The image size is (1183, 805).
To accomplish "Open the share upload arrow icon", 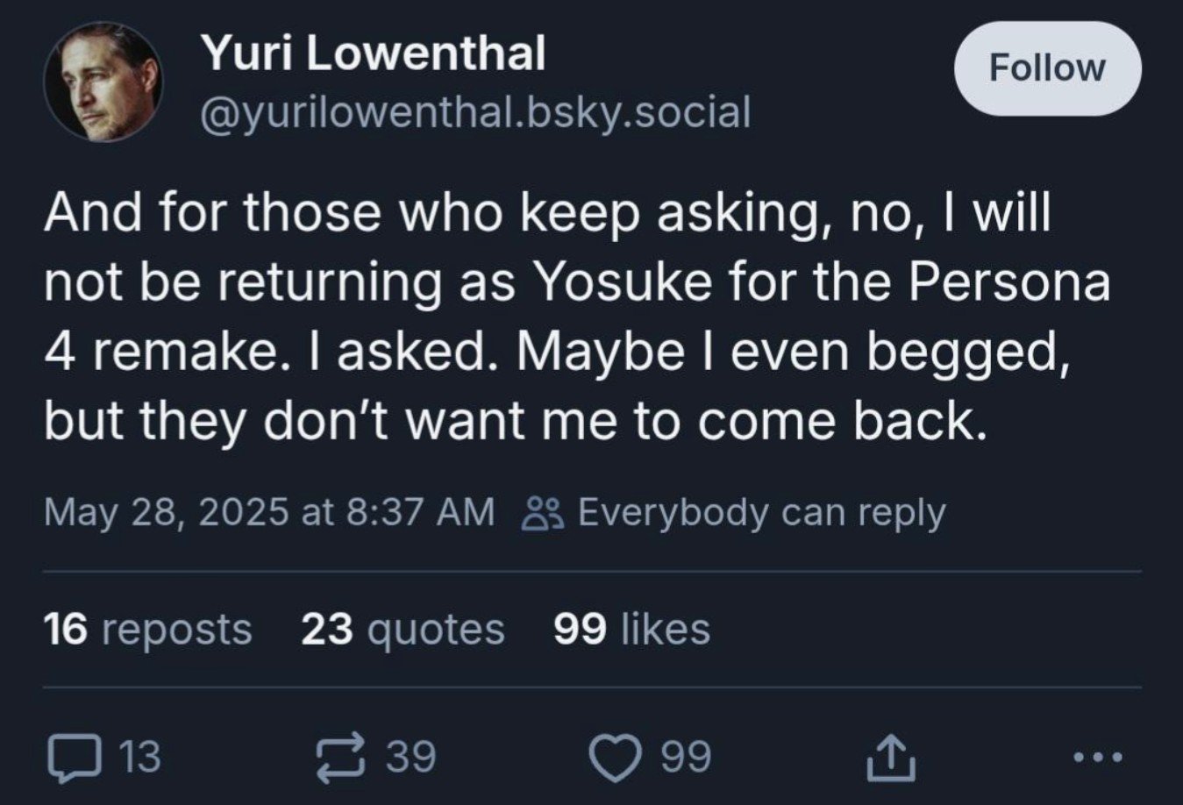I will click(x=892, y=758).
